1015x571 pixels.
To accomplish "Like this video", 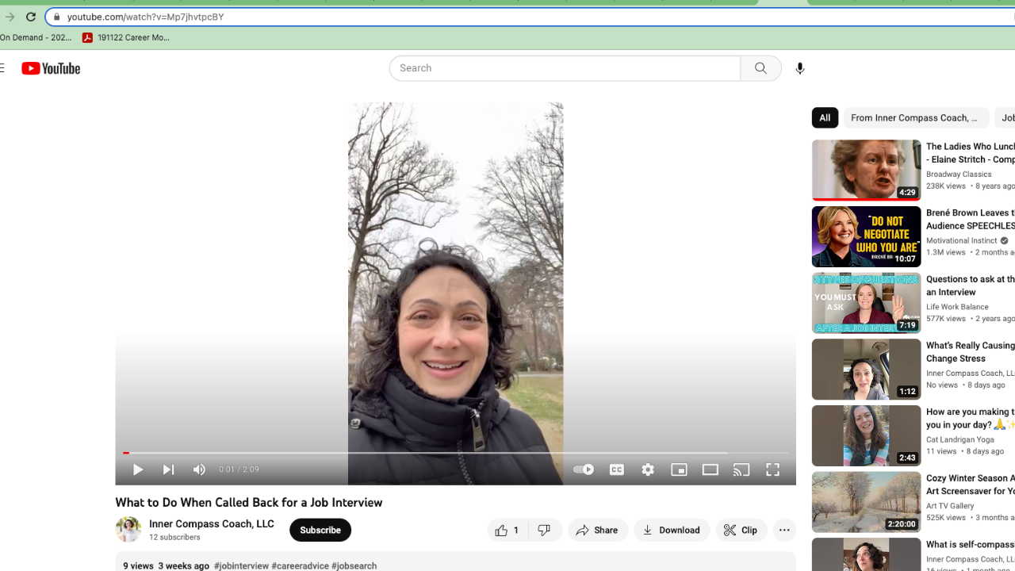I will coord(507,530).
